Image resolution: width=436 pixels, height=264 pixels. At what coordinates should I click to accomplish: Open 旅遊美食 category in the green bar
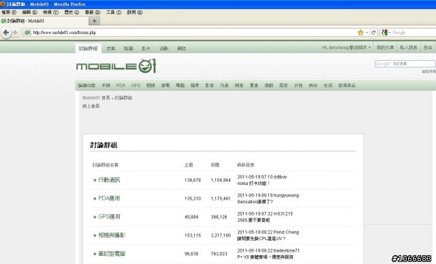[347, 85]
